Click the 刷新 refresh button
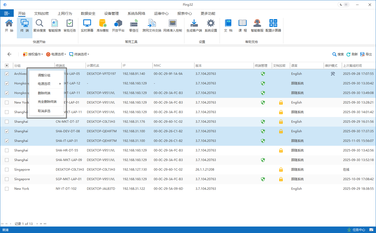Image resolution: width=376 pixels, height=233 pixels. pos(352,54)
